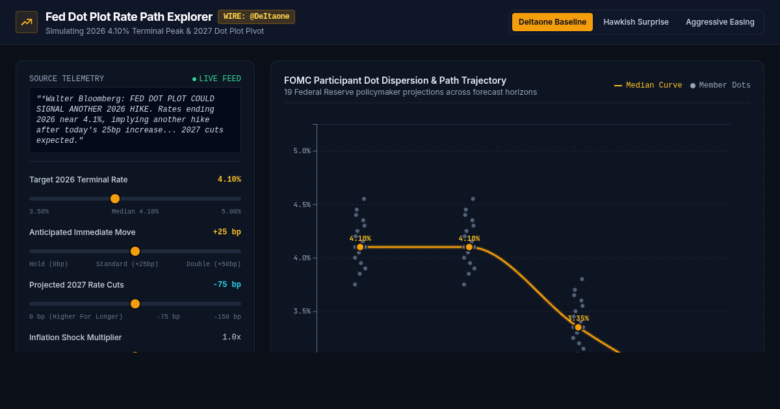Click the -75 bp rate cuts value

pyautogui.click(x=227, y=285)
